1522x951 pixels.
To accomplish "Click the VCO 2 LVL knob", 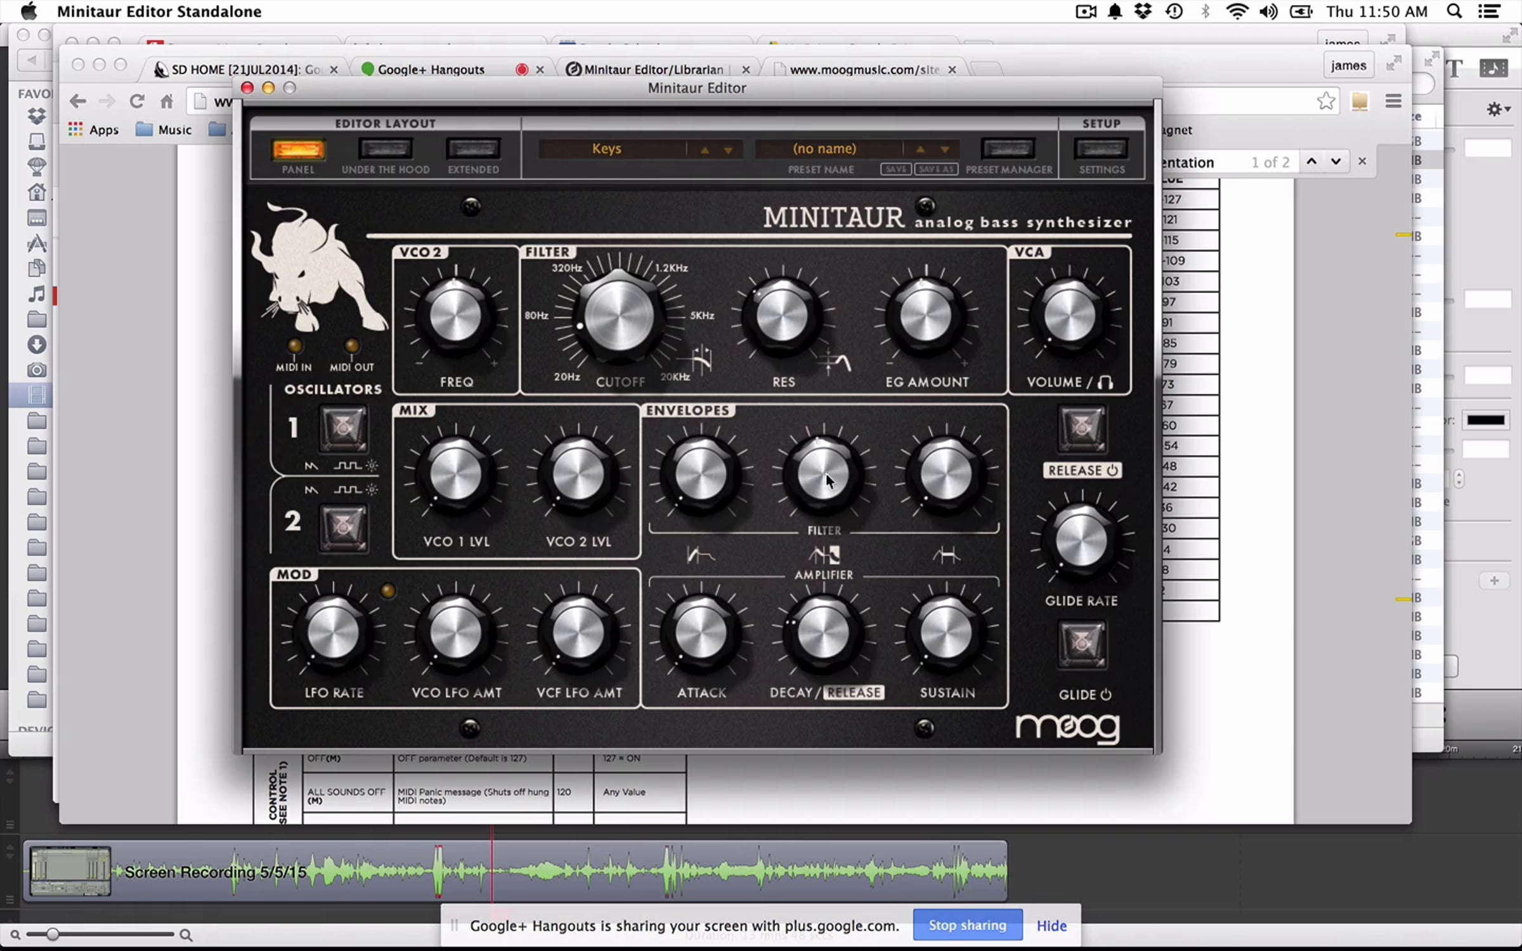I will click(x=578, y=474).
